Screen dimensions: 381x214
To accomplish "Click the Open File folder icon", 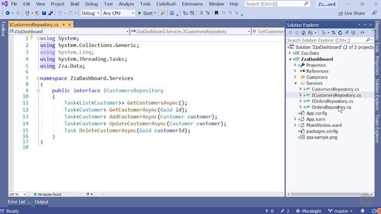I will [37, 13].
